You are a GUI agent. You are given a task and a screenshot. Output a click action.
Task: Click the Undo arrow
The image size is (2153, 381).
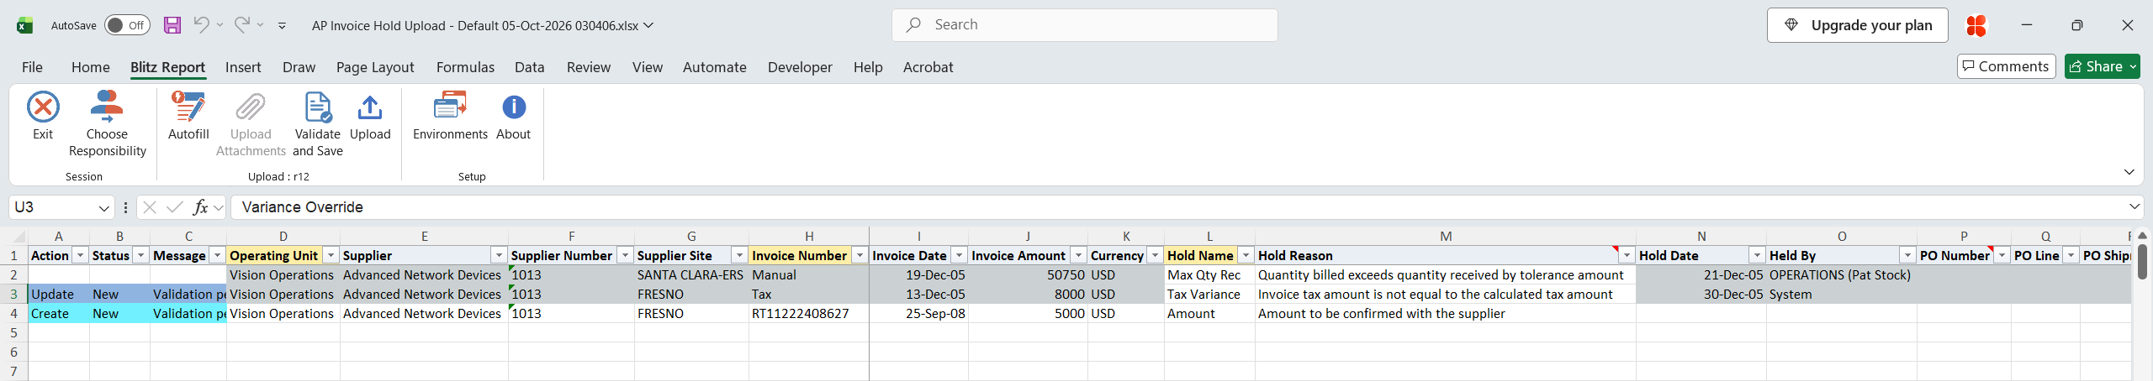(x=201, y=25)
